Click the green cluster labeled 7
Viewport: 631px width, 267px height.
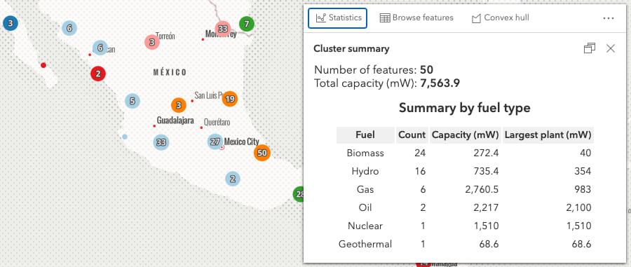pyautogui.click(x=247, y=24)
